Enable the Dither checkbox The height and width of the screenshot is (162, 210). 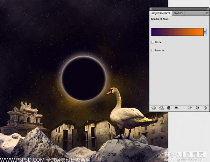(153, 42)
